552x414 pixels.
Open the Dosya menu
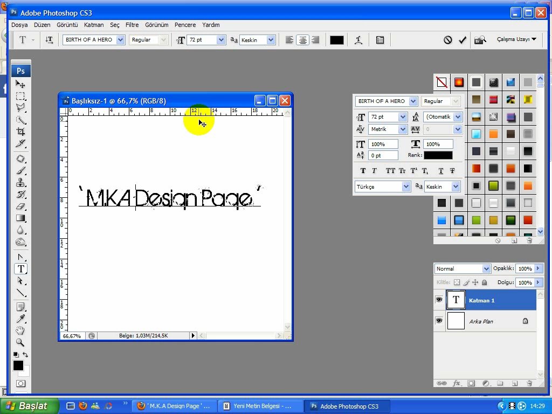tap(19, 25)
